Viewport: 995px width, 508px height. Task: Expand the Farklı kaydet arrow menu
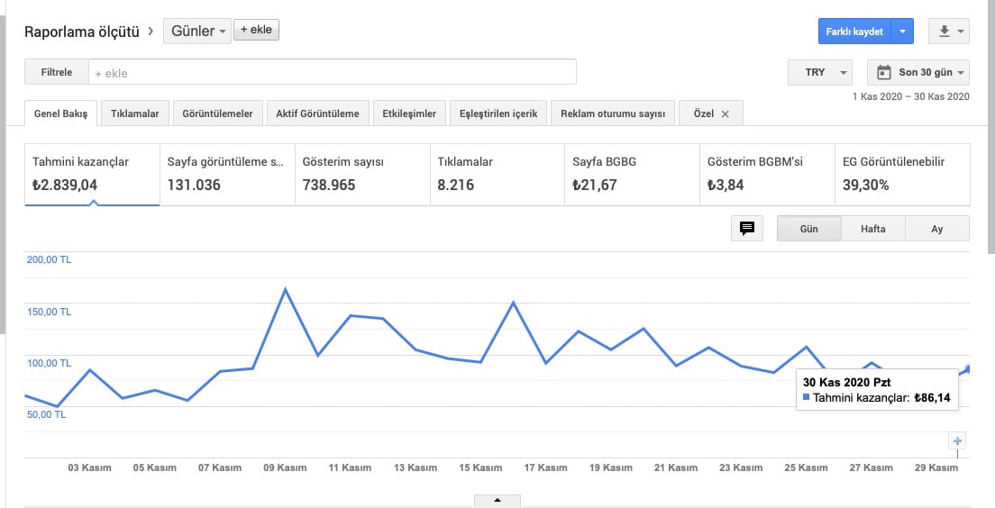click(x=902, y=32)
